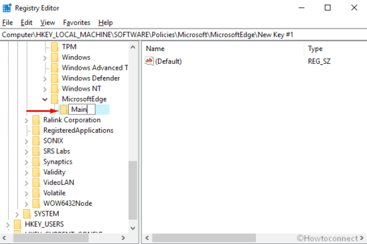The height and width of the screenshot is (244, 367).
Task: Expand the Synaptics key
Action: (x=26, y=162)
